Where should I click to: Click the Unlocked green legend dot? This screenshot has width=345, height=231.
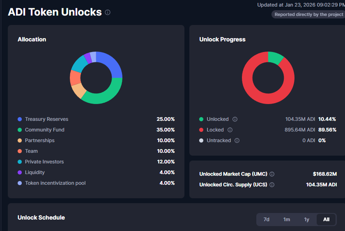201,119
